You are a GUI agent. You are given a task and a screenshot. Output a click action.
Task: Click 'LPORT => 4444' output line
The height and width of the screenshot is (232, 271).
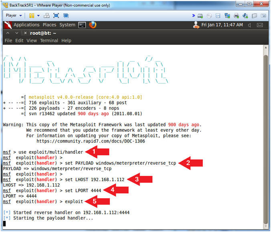click(20, 196)
